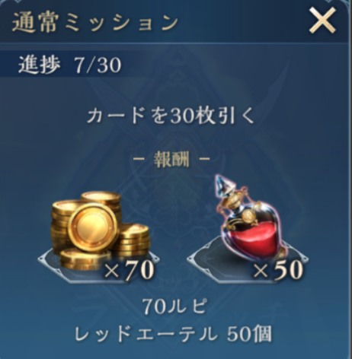The width and height of the screenshot is (352, 359).
Task: Click the gold coins rupee reward icon
Action: pos(100,230)
